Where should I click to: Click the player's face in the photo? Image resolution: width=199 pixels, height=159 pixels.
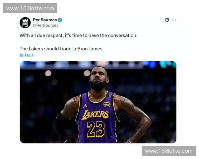[98, 78]
